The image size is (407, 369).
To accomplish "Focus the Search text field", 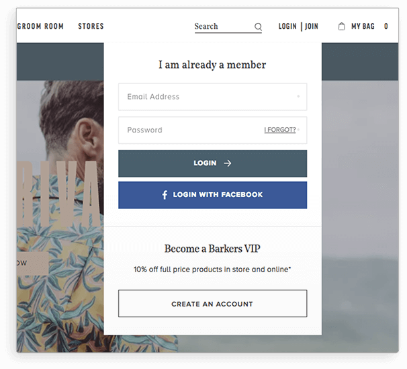I will point(224,26).
